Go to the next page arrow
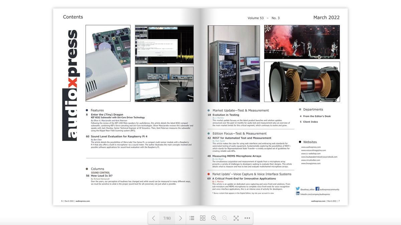 [x=180, y=218]
